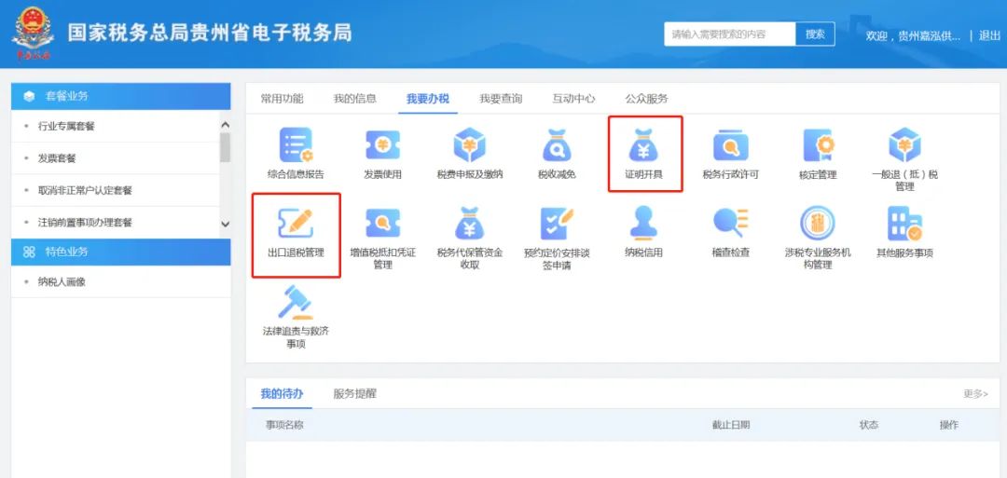The width and height of the screenshot is (1007, 478).
Task: Open the 出口退税管理 icon
Action: [296, 224]
